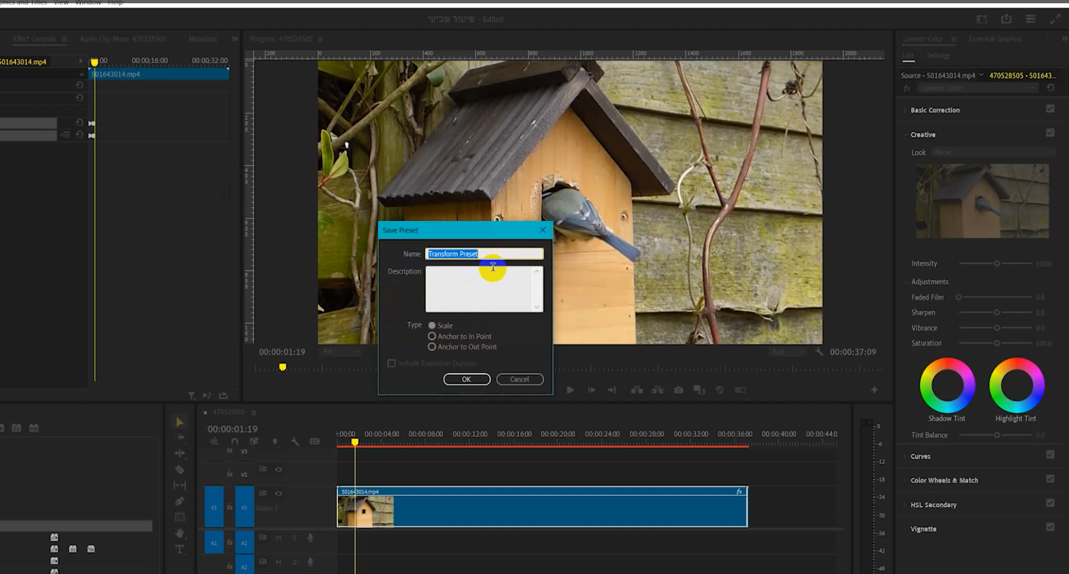Toggle the timeline Snap magnet icon
Viewport: 1069px width, 574px height.
coord(234,442)
